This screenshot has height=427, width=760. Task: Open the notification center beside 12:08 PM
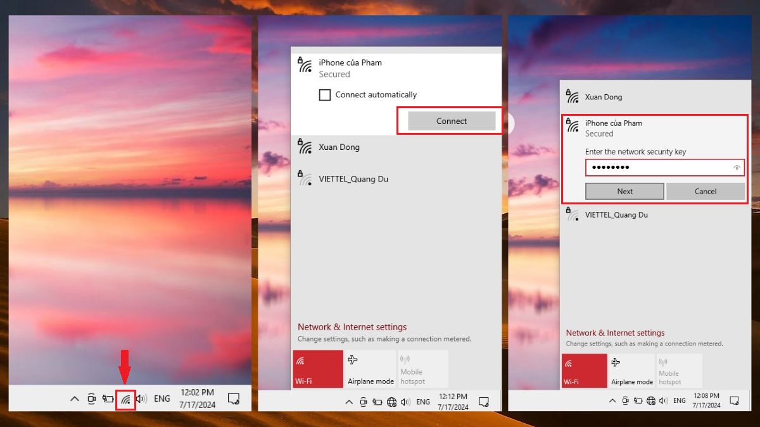pos(735,400)
